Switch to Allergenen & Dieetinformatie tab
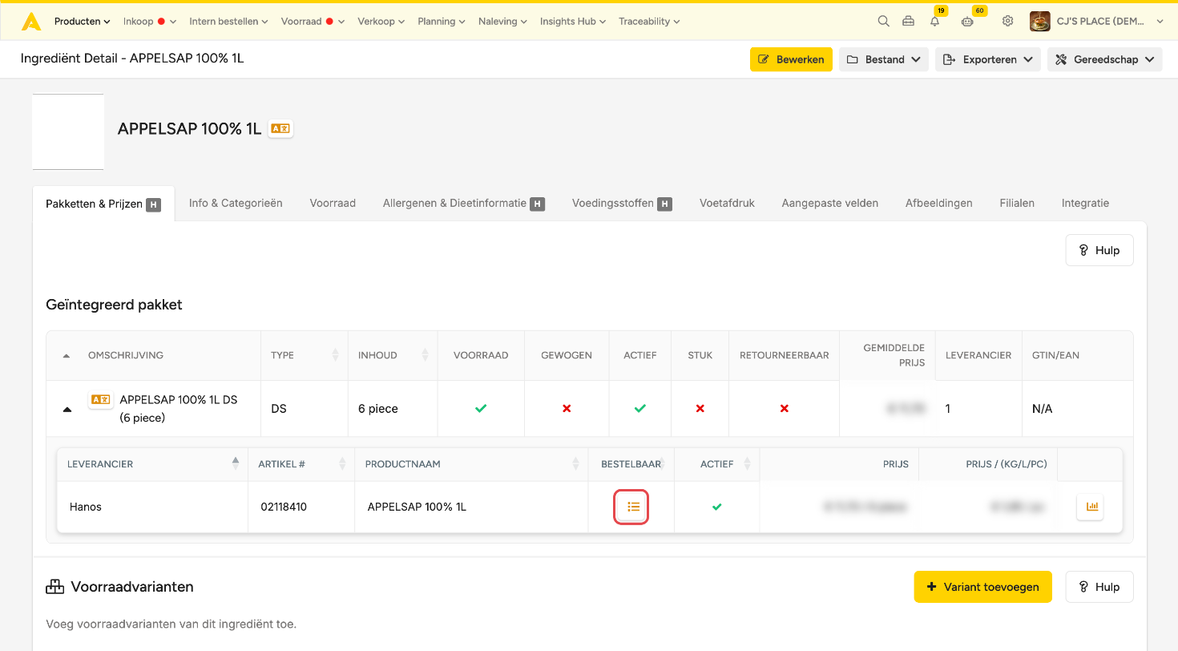1178x651 pixels. click(x=464, y=204)
